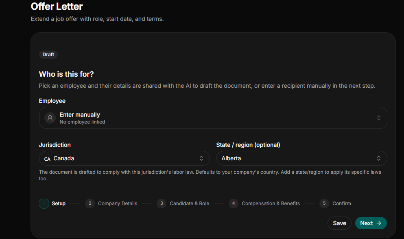Click Next to continue

pos(371,223)
